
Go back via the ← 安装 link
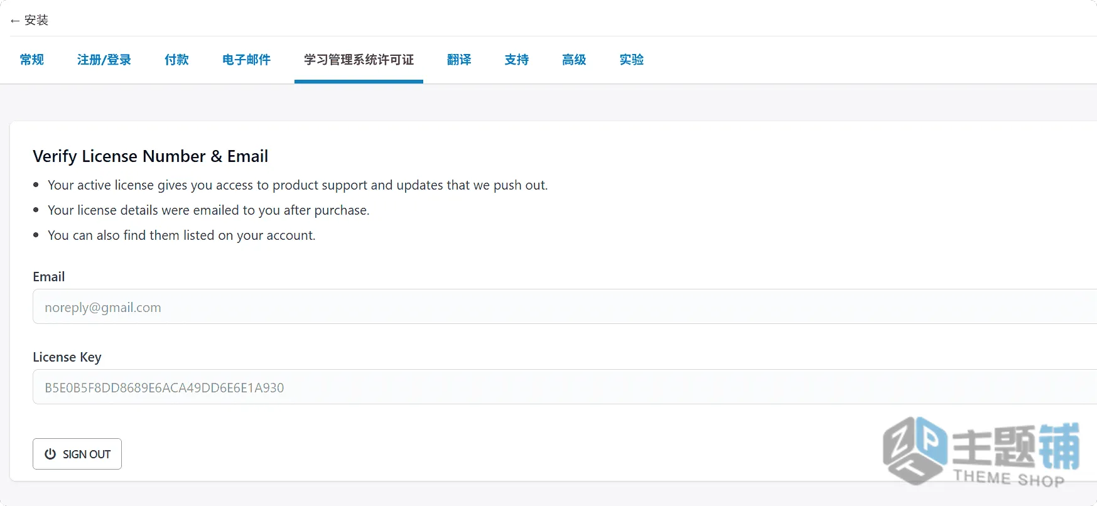tap(29, 20)
